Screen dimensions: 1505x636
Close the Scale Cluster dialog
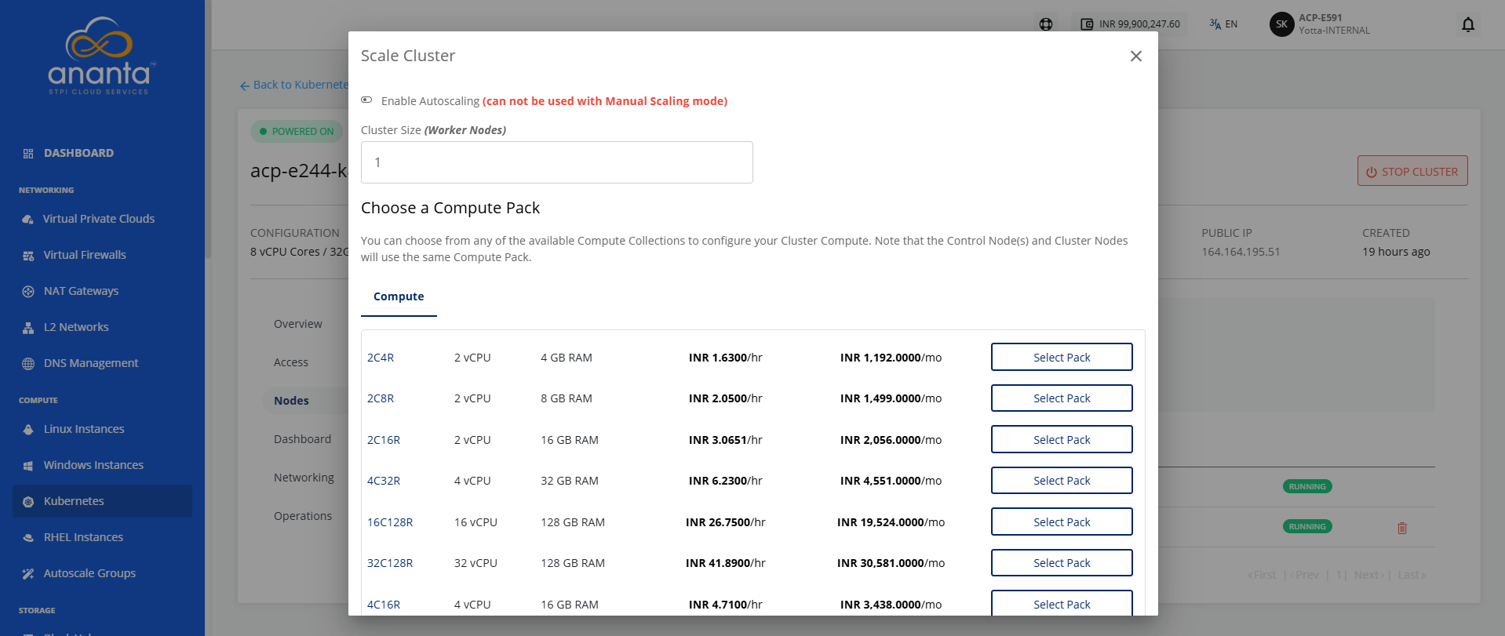1135,56
